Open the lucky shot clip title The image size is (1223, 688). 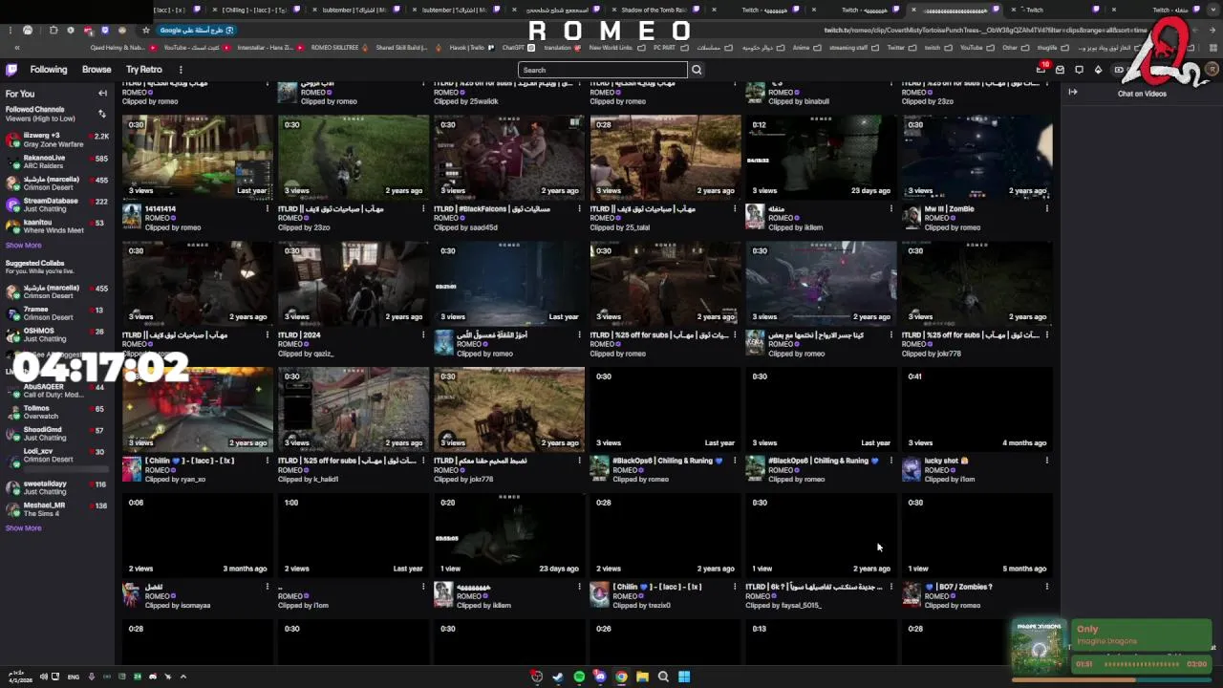point(947,461)
